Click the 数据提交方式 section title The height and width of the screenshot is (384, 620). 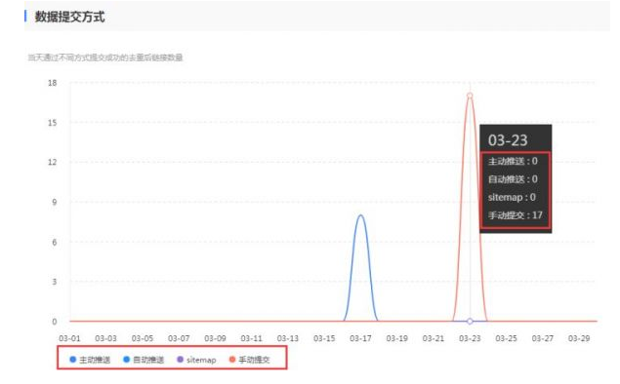click(69, 17)
